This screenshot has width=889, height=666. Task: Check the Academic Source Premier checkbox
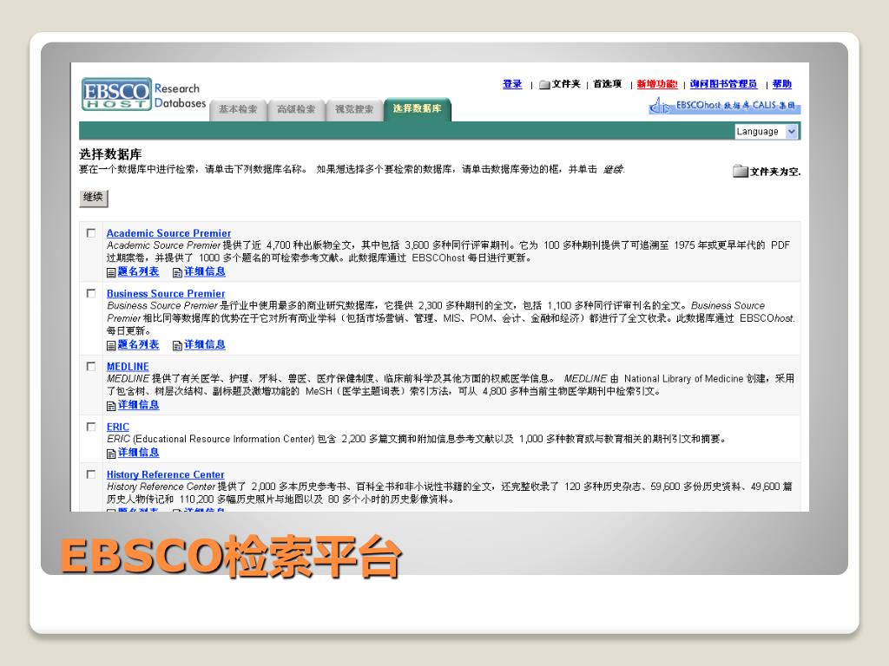click(90, 232)
